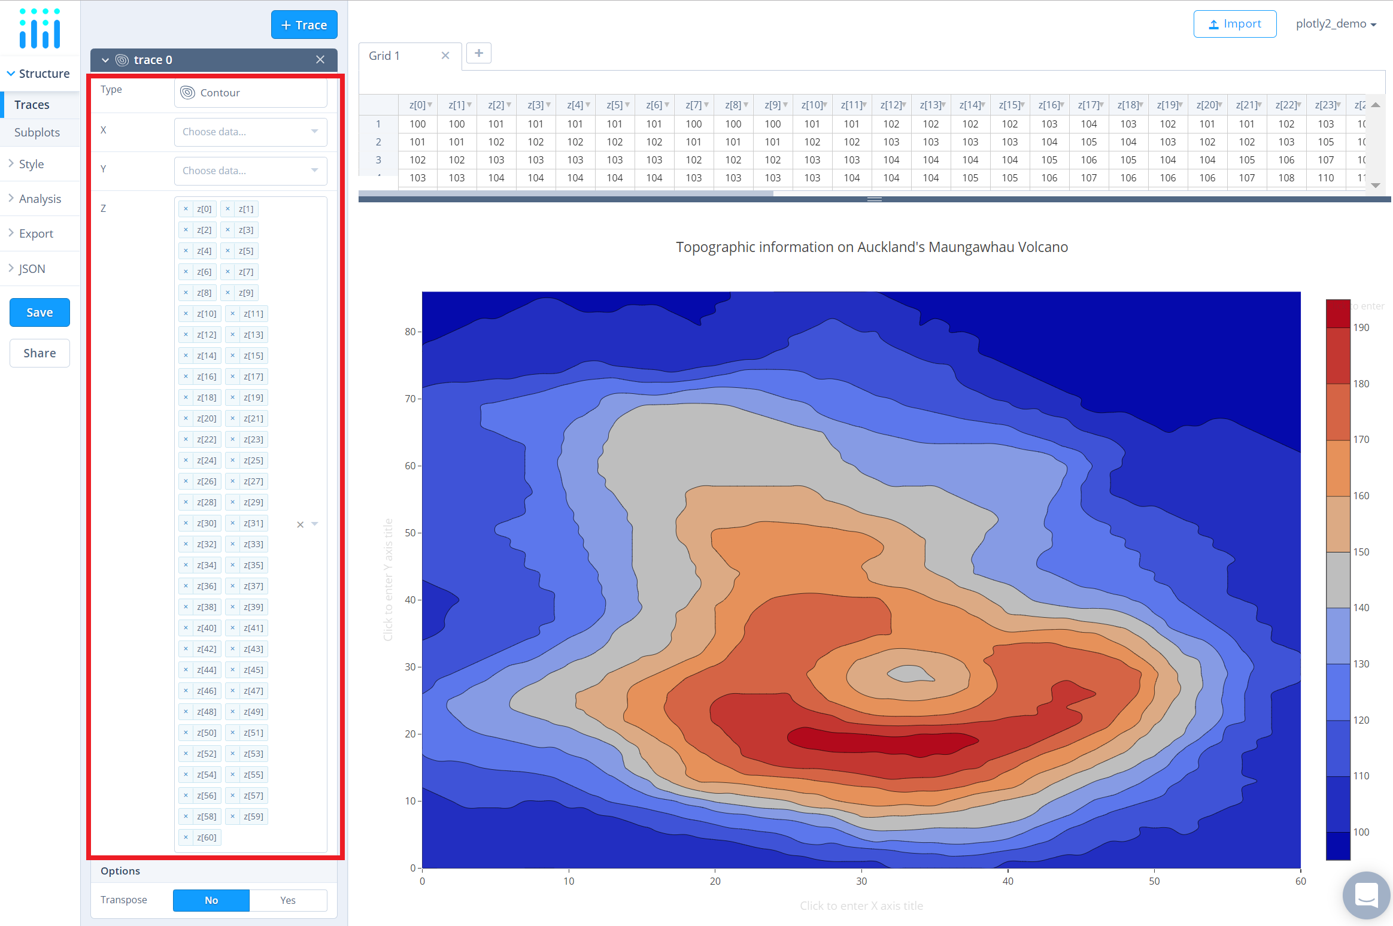The width and height of the screenshot is (1393, 926).
Task: Switch to the Grid 1 tab
Action: click(x=384, y=55)
